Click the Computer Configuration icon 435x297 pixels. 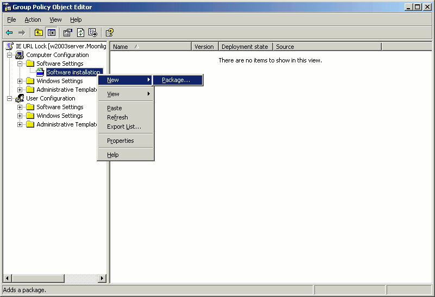20,55
